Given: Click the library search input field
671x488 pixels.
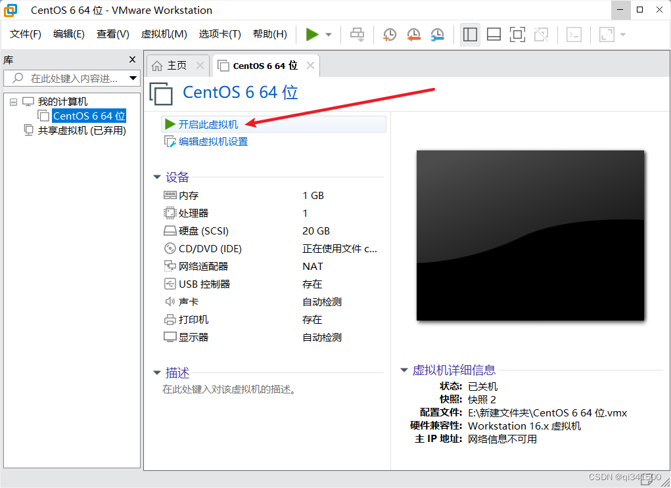Looking at the screenshot, I should 72,78.
